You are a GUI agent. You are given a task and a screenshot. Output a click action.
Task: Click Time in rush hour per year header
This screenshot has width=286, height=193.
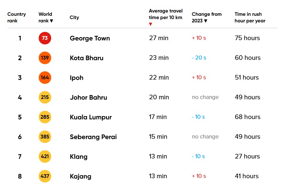[250, 17]
